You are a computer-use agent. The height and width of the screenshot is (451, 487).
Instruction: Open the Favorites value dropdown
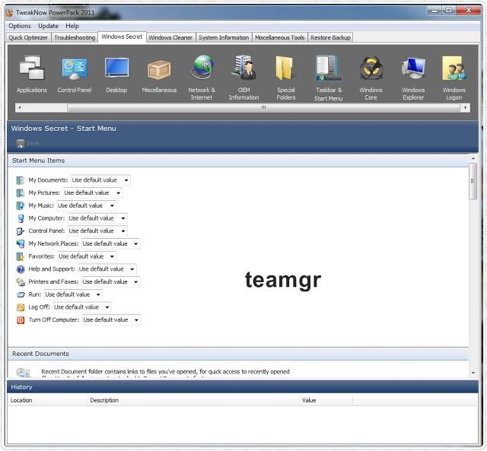pyautogui.click(x=88, y=256)
